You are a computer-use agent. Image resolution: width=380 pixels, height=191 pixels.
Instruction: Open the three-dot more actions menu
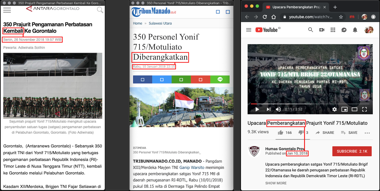367,133
